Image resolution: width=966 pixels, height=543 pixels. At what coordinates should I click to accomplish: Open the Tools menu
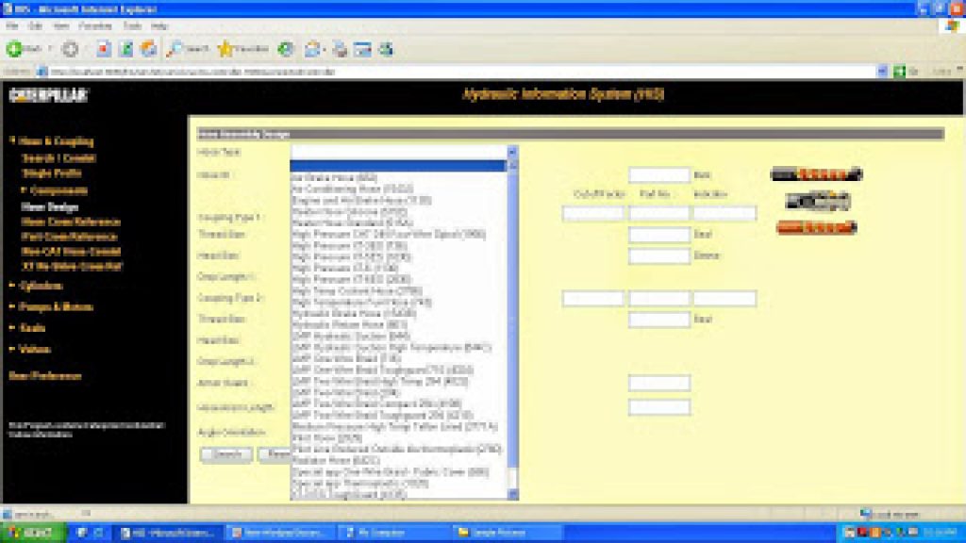pos(132,26)
